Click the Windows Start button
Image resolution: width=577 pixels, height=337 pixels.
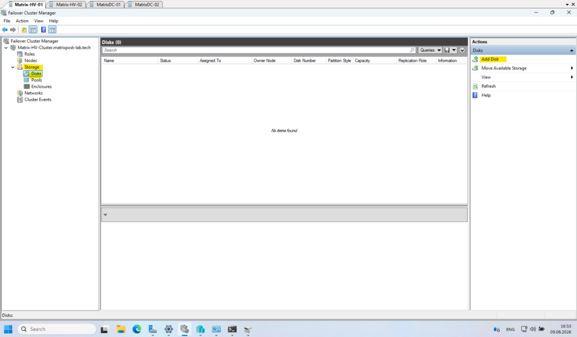pos(8,329)
